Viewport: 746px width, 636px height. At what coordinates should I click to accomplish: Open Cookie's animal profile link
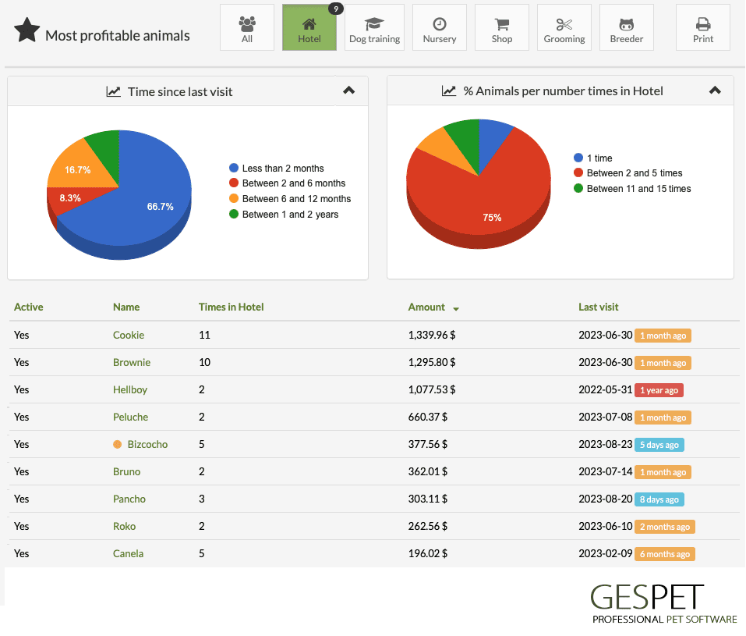tap(129, 335)
